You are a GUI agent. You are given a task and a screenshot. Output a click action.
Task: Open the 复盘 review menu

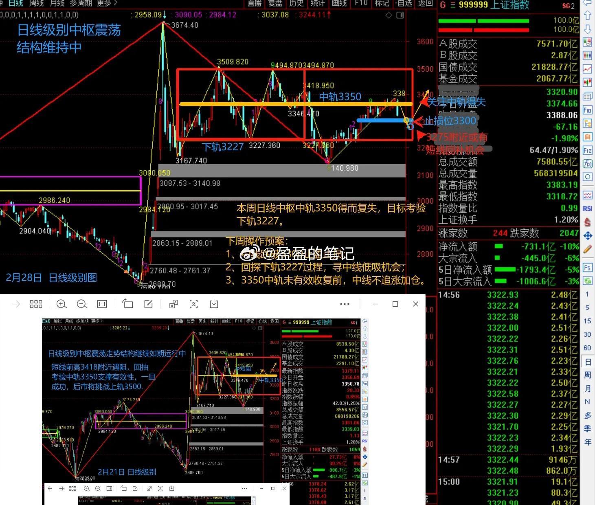click(x=275, y=3)
